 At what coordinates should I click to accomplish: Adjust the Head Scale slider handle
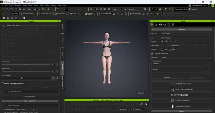26,65
